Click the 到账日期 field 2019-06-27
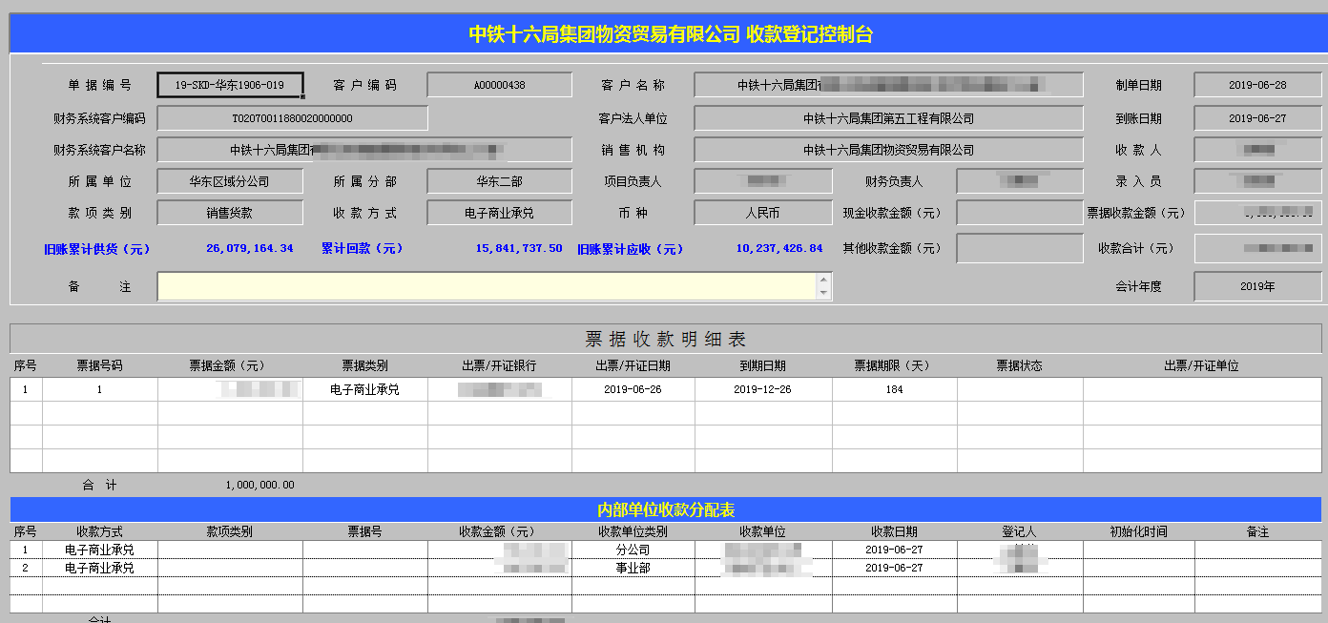 tap(1257, 118)
